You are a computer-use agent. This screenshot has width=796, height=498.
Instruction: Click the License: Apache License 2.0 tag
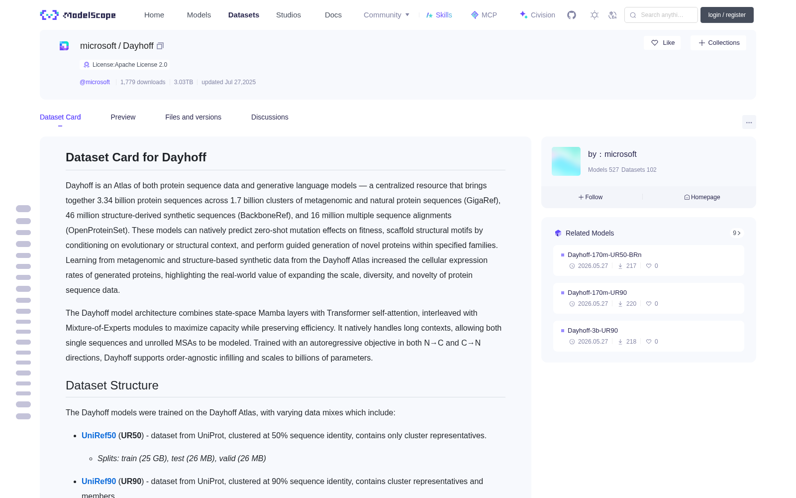pyautogui.click(x=125, y=65)
